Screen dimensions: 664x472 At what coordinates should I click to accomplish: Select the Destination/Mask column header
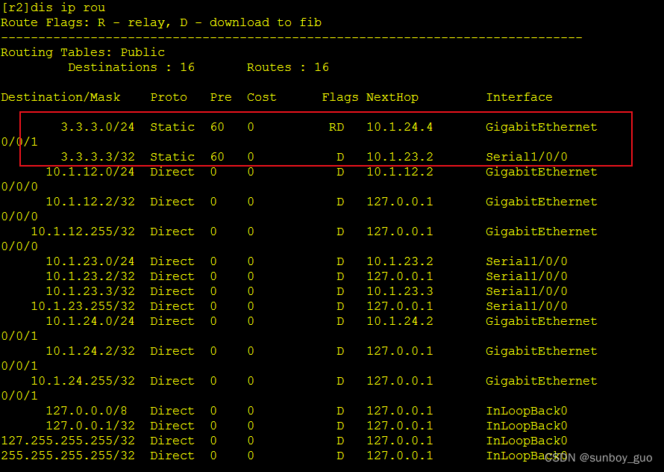(x=61, y=97)
